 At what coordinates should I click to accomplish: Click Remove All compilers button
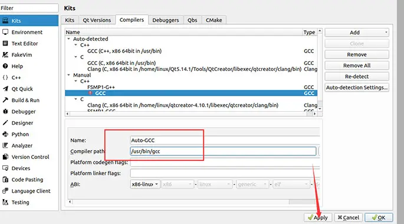coord(357,66)
